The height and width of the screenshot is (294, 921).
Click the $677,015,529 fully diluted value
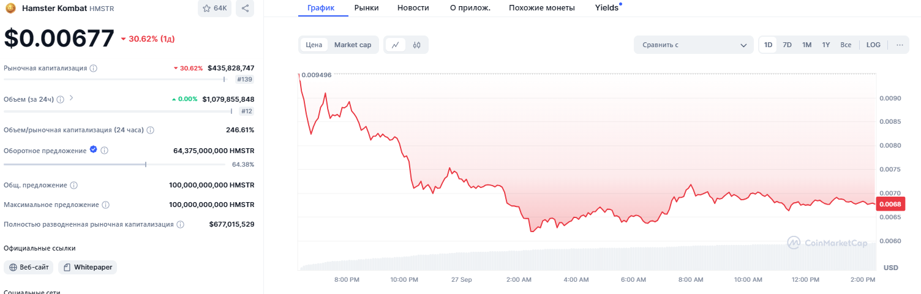232,225
